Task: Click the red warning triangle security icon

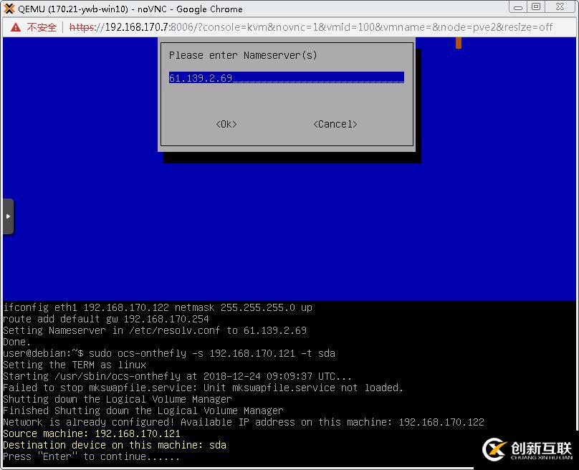Action: 14,27
